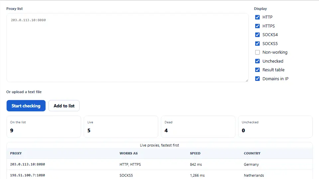Uncheck the HTTP display checkbox
The height and width of the screenshot is (179, 319).
click(x=257, y=17)
